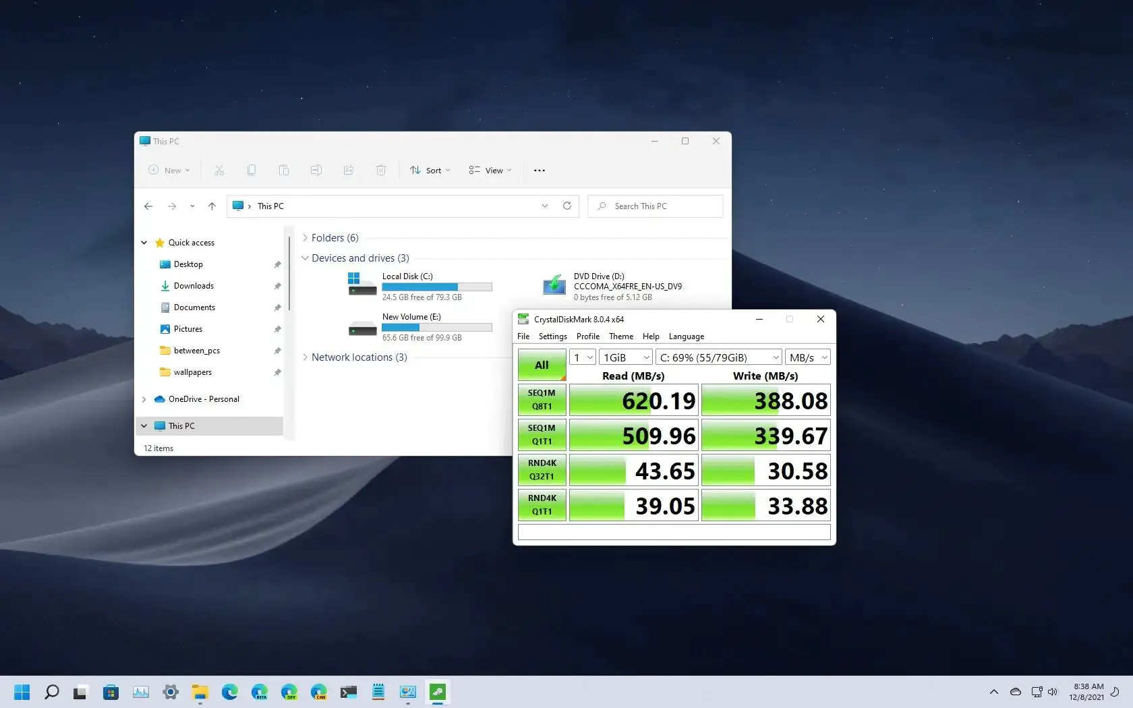Image resolution: width=1133 pixels, height=708 pixels.
Task: Click the Search icon on the taskbar
Action: click(51, 692)
